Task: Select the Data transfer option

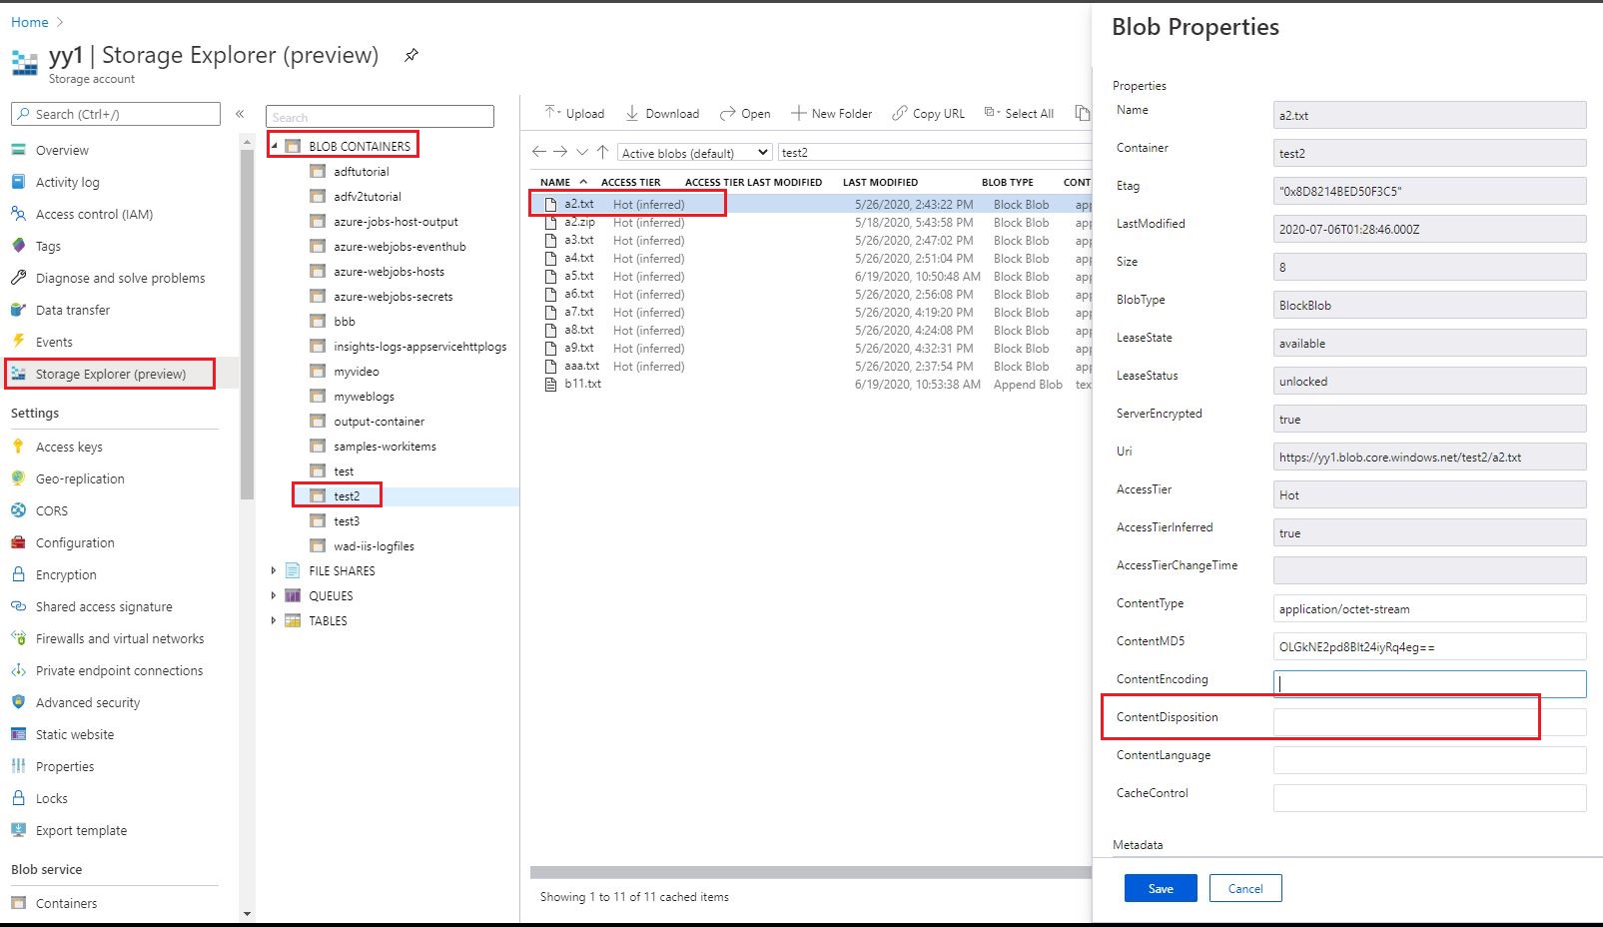Action: 73,310
